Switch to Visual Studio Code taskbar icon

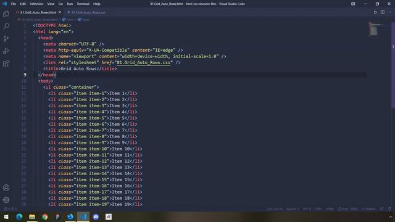click(83, 216)
